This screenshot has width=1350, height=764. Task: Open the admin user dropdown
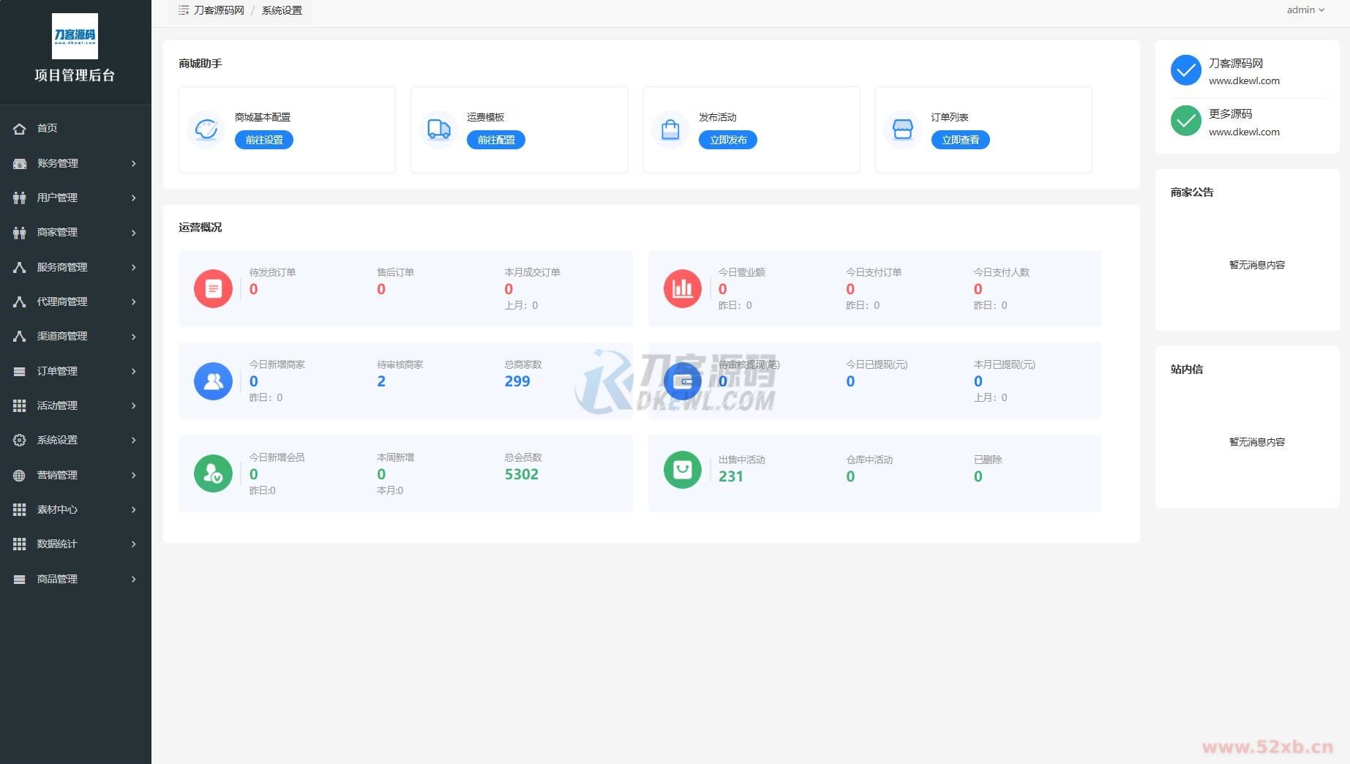click(x=1305, y=10)
